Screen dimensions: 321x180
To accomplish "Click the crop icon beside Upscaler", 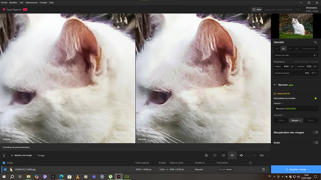I will point(315,42).
